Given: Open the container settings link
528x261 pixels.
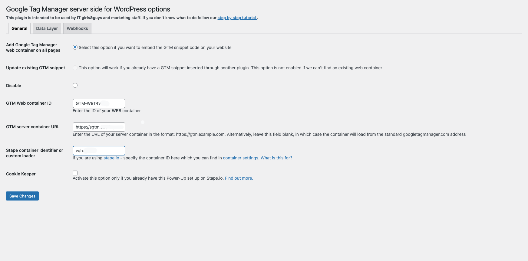Looking at the screenshot, I should [240, 158].
